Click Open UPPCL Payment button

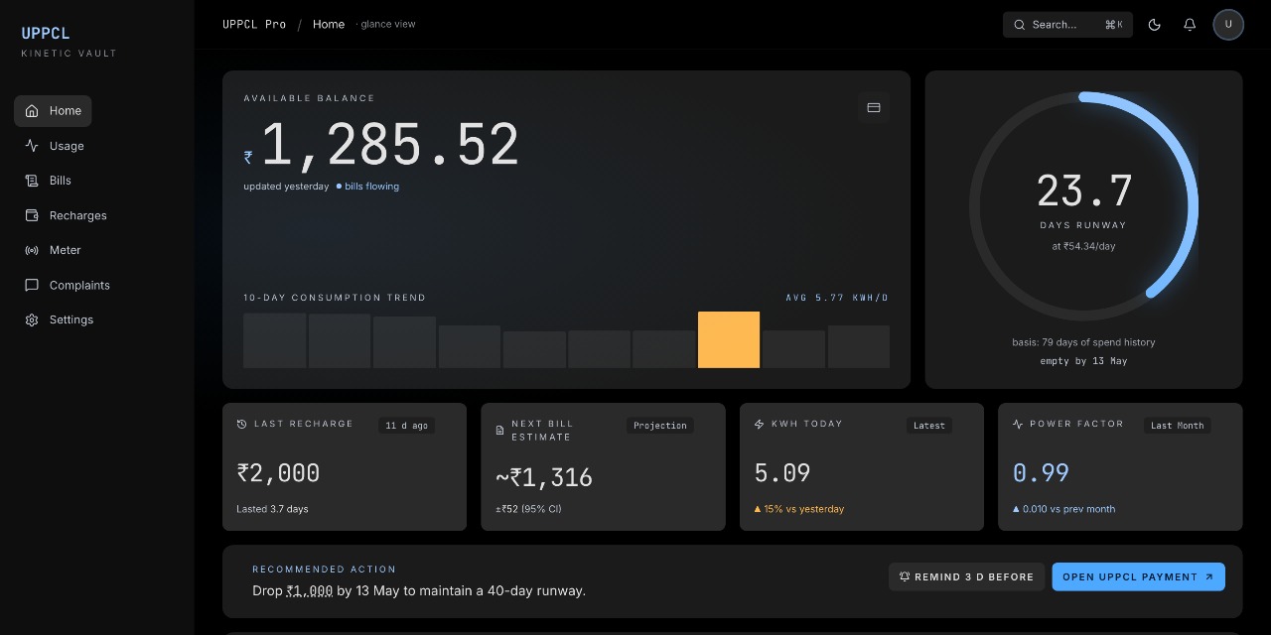1138,576
